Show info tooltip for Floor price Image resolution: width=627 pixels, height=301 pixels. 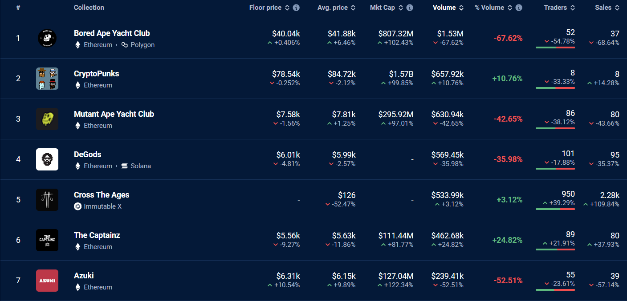pos(296,8)
